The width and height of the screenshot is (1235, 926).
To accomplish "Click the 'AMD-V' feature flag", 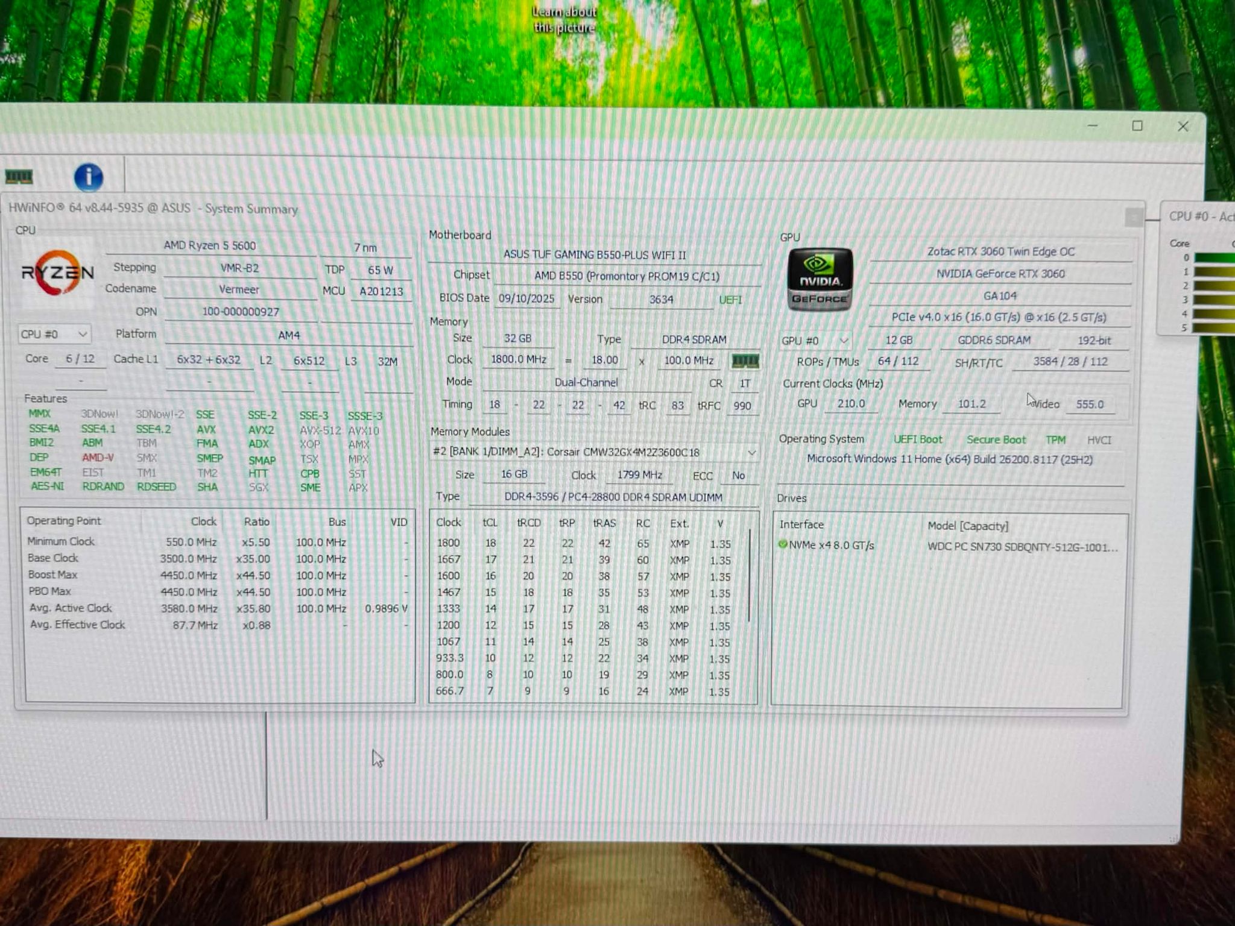I will [x=98, y=458].
